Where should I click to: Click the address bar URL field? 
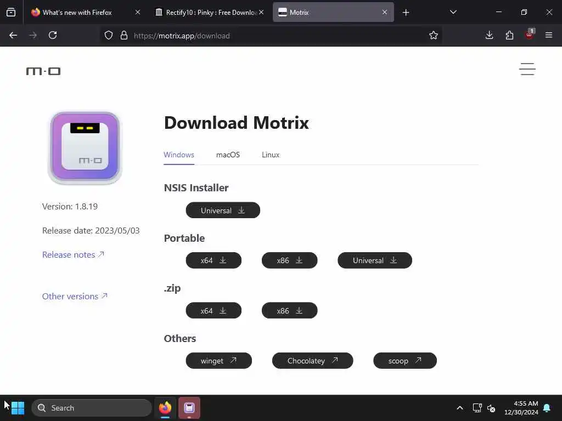coord(272,36)
